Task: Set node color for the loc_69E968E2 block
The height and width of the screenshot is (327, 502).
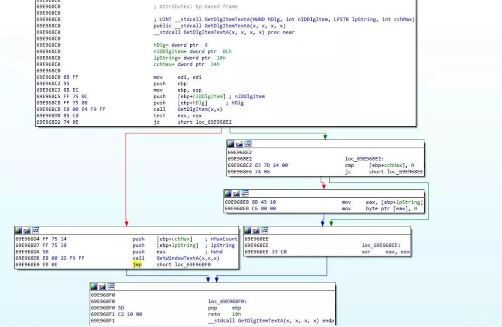Action: coord(231,144)
